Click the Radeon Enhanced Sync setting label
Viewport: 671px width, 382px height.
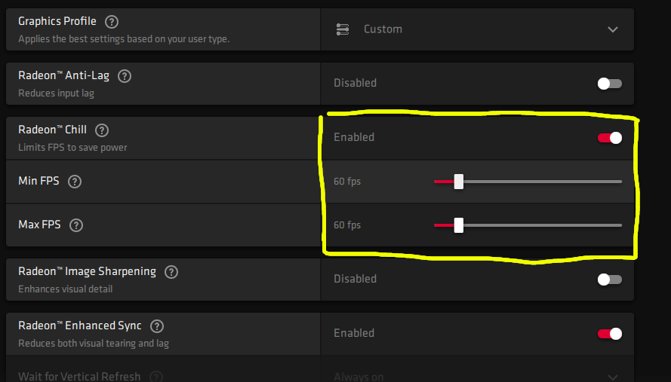point(80,326)
